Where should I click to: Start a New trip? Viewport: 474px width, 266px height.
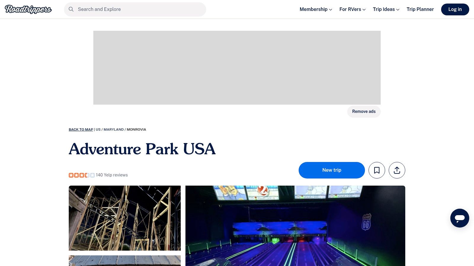[332, 170]
